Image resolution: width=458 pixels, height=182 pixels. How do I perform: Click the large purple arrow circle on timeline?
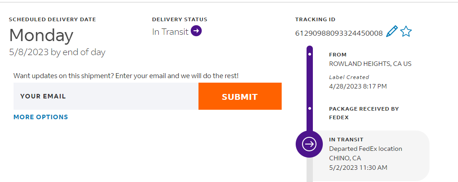(x=309, y=144)
